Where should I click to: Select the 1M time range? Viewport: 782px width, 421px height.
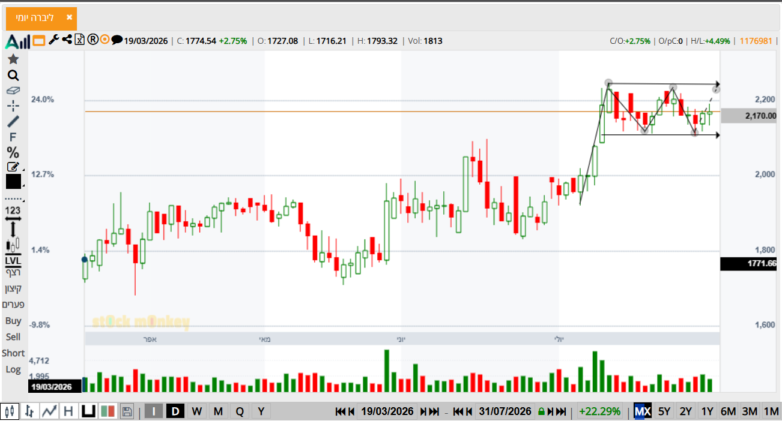pos(771,411)
